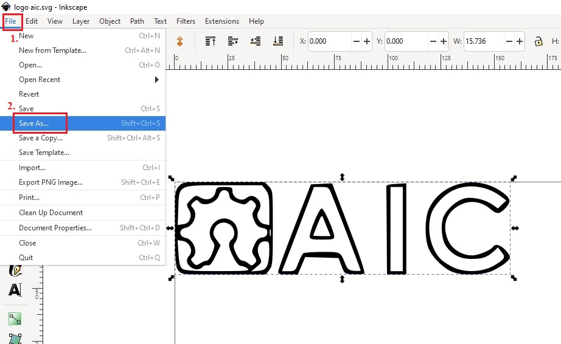
Task: Select Import... in the File menu
Action: pyautogui.click(x=83, y=168)
